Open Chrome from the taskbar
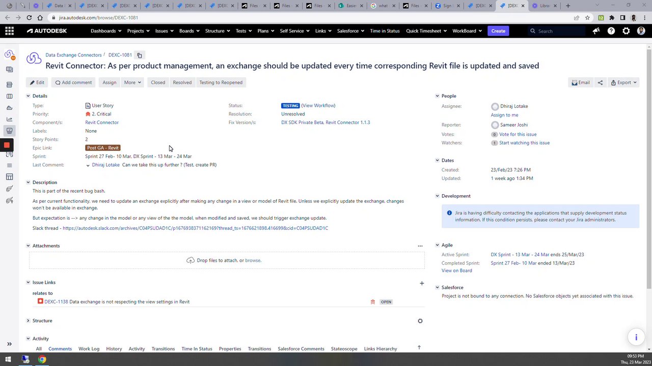Viewport: 652px width, 366px height. click(42, 360)
